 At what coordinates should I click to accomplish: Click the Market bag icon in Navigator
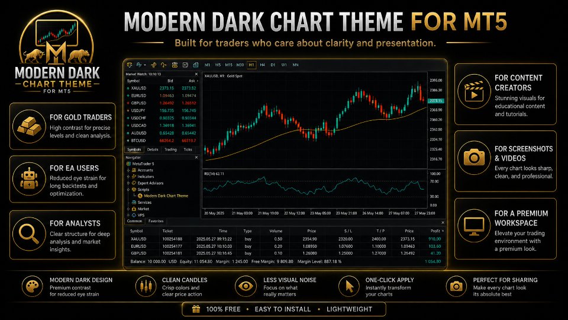pos(134,209)
